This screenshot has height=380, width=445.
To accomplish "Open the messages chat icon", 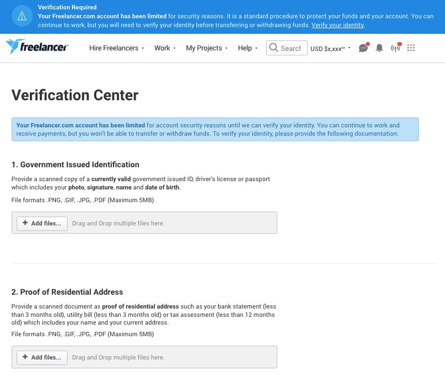I will (x=364, y=48).
